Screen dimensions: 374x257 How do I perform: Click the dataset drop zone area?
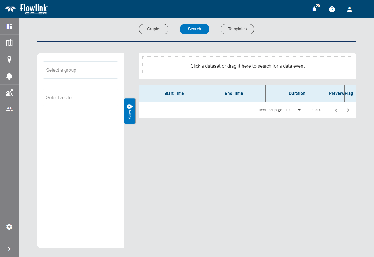point(247,66)
